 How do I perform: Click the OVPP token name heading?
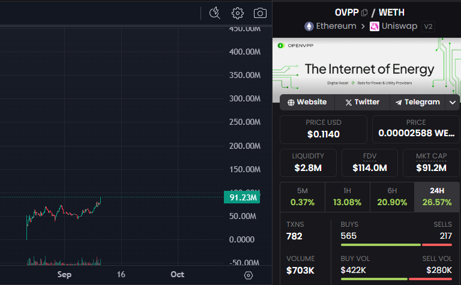pyautogui.click(x=346, y=13)
